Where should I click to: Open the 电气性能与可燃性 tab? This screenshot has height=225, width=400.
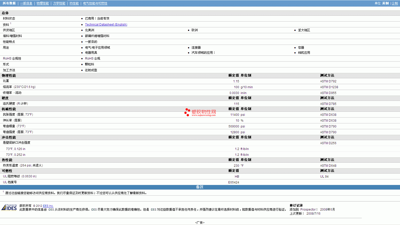95,3
